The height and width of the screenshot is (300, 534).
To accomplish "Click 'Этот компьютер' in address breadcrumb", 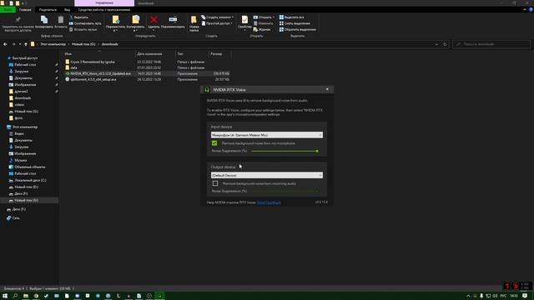I will (x=53, y=44).
